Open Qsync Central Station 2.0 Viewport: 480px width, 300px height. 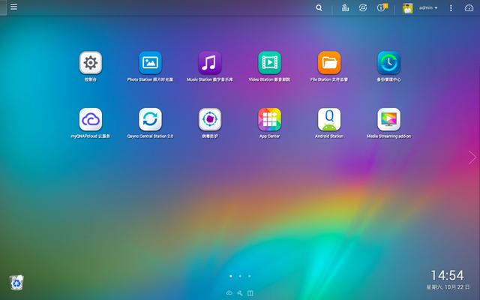pyautogui.click(x=150, y=119)
